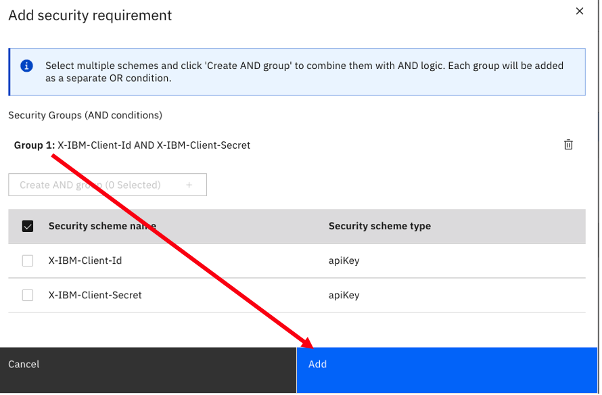Delete Group 1 with the trash icon
This screenshot has height=395, width=602.
click(x=568, y=145)
